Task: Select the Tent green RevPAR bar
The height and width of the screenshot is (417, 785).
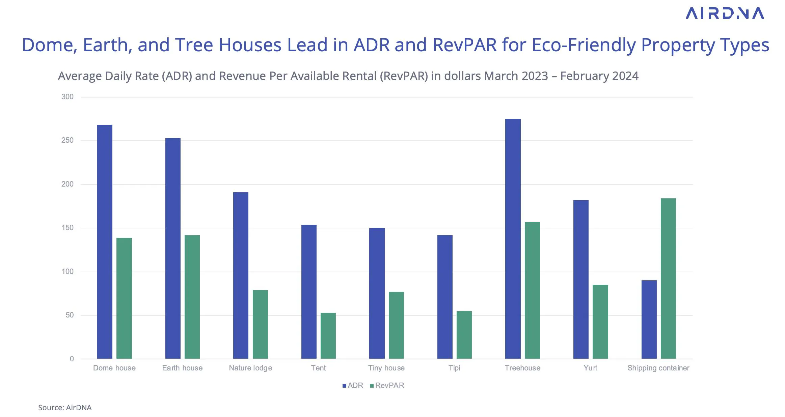Action: pos(328,336)
